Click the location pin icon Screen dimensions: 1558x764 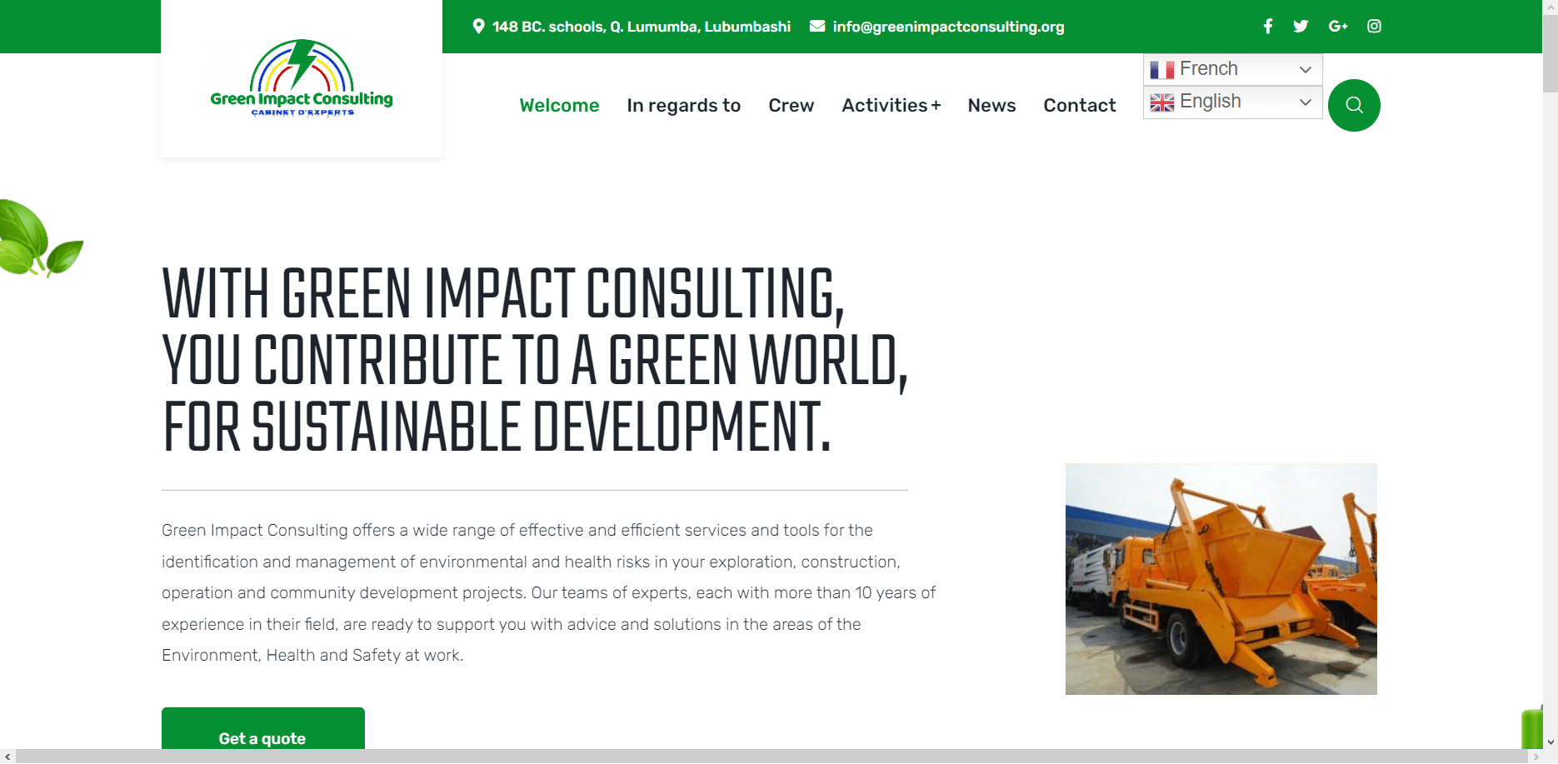coord(478,26)
